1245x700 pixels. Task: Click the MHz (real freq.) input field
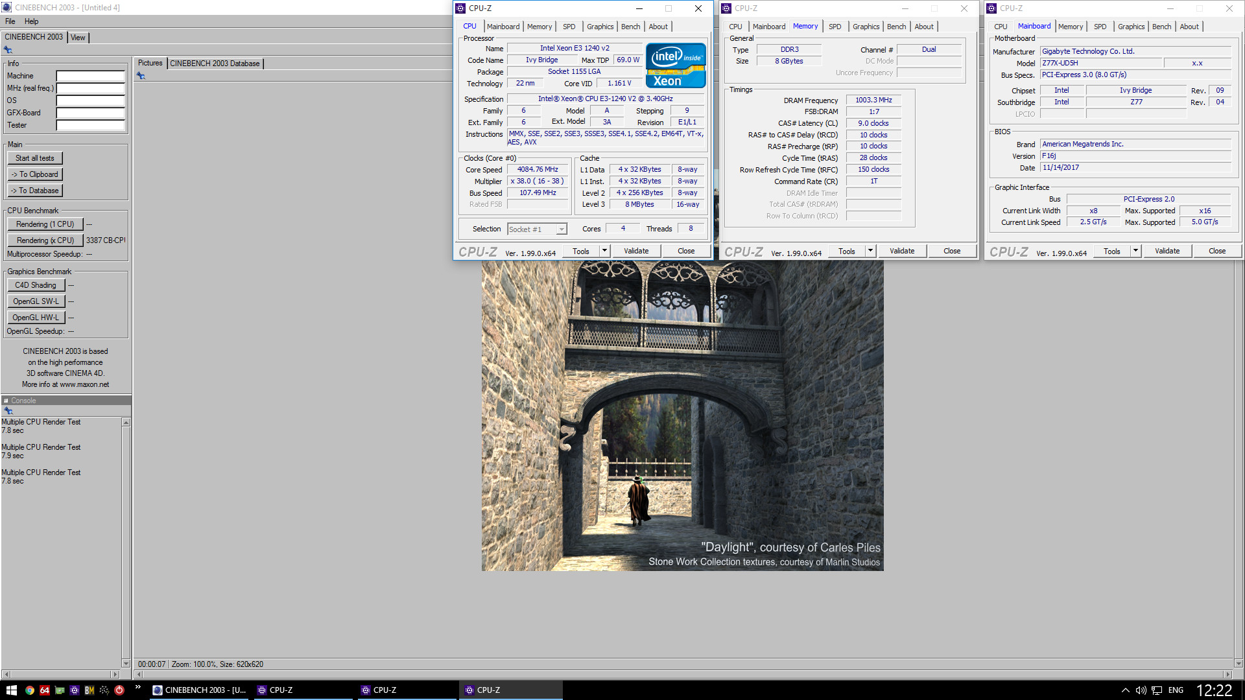tap(90, 88)
